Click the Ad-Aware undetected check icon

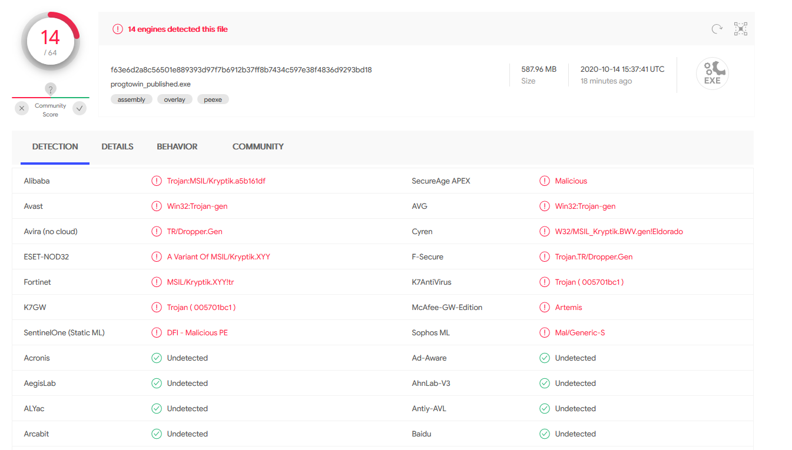pyautogui.click(x=545, y=358)
